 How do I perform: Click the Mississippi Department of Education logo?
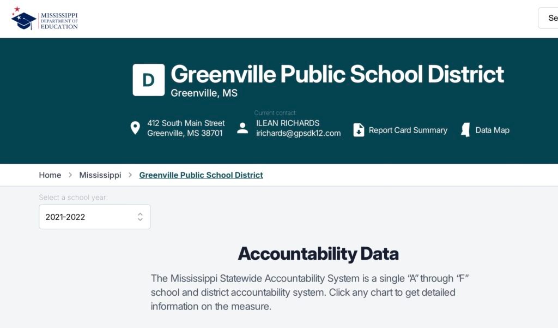tap(45, 19)
